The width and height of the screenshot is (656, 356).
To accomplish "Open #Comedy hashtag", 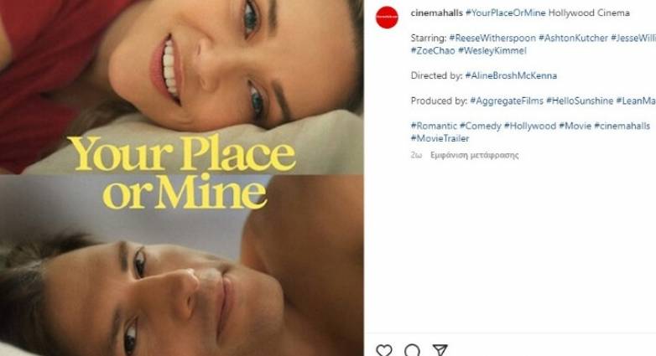I will (481, 126).
